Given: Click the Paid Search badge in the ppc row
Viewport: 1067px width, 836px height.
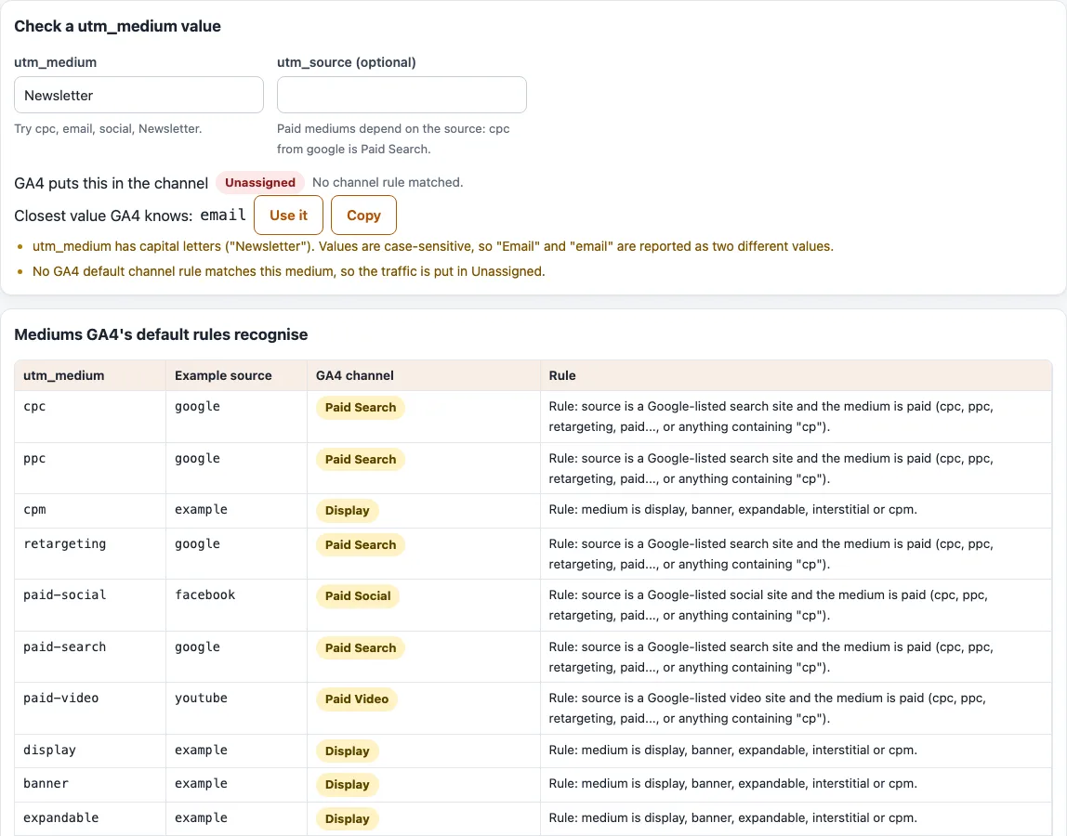Looking at the screenshot, I should pyautogui.click(x=360, y=459).
